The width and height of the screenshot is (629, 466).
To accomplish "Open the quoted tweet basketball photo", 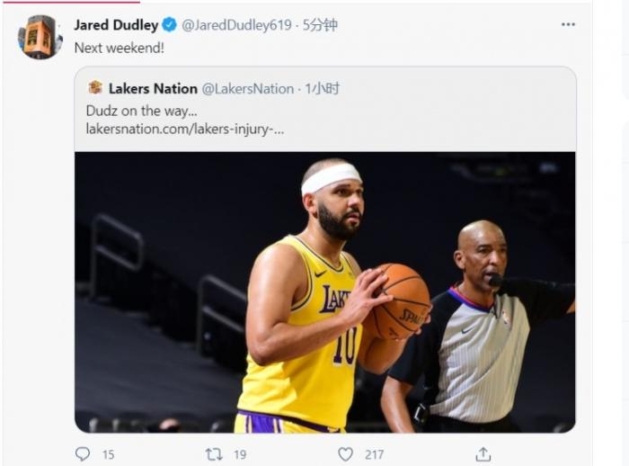I will pyautogui.click(x=324, y=291).
